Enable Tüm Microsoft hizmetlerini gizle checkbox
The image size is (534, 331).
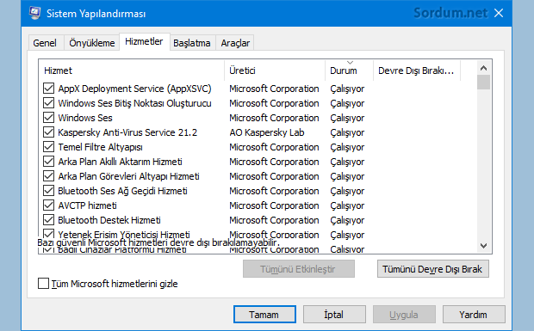click(43, 284)
